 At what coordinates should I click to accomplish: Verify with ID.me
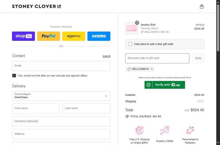pos(165,85)
